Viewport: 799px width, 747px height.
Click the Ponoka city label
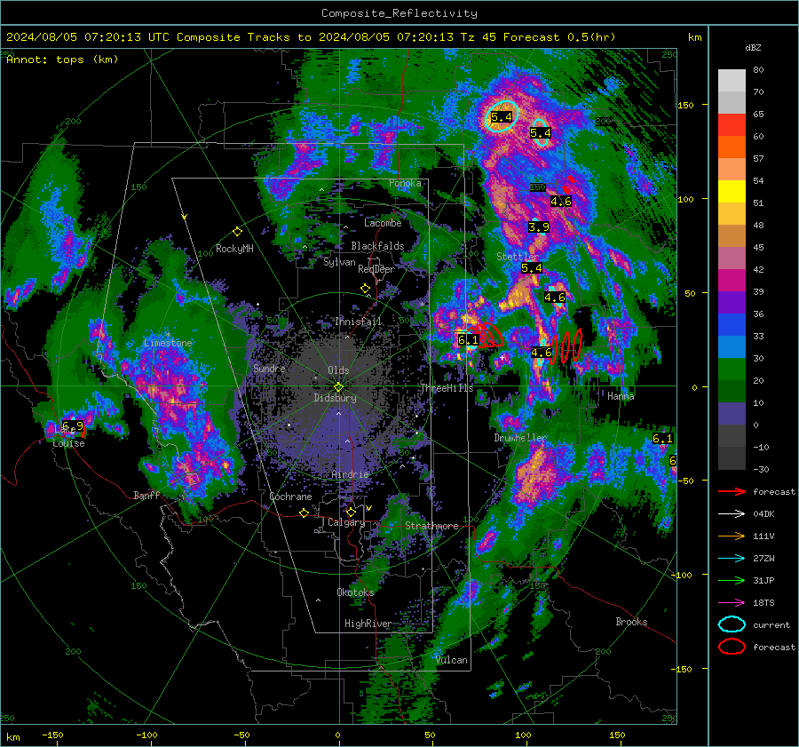tap(405, 183)
